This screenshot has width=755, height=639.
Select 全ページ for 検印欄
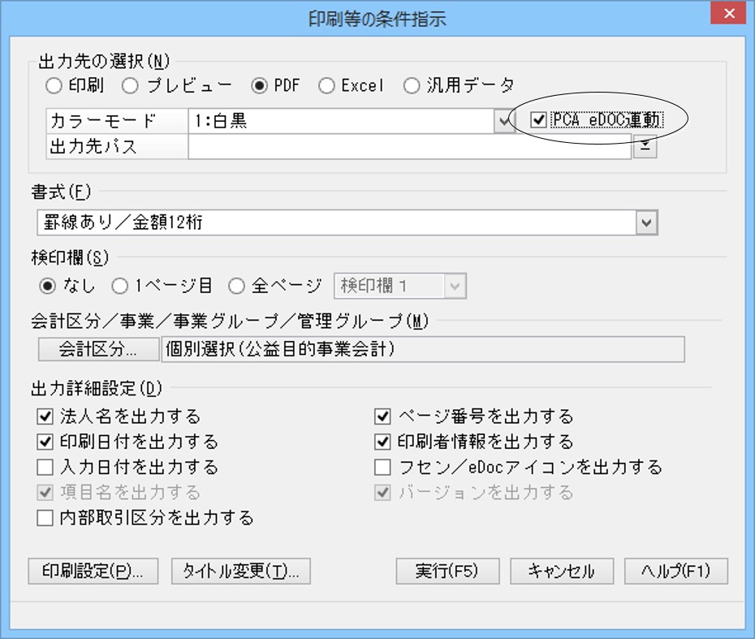pyautogui.click(x=236, y=286)
